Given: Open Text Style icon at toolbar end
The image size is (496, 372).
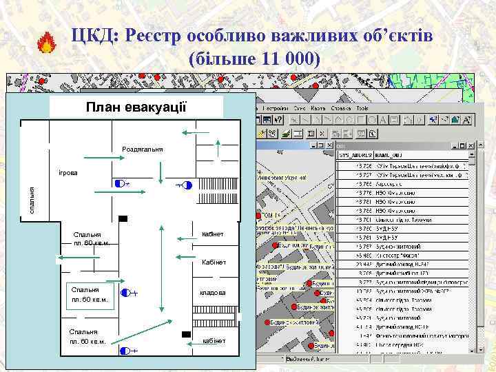Looking at the screenshot, I should click(x=466, y=120).
